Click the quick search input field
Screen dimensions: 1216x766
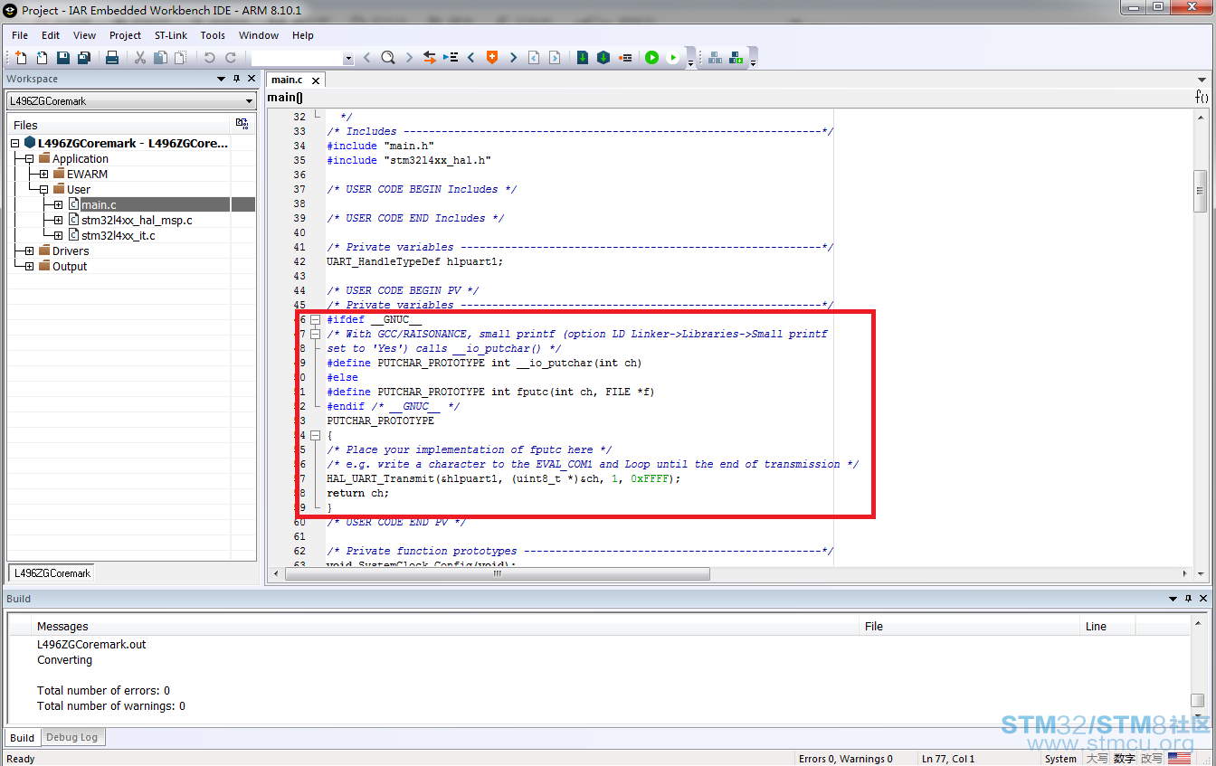(x=297, y=59)
